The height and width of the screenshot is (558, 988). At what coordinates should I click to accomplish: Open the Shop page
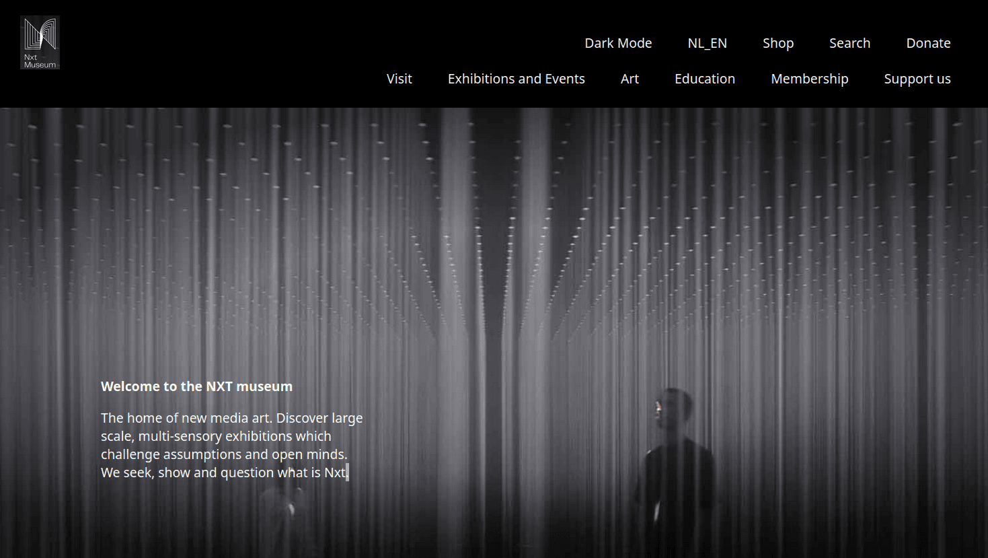(777, 42)
